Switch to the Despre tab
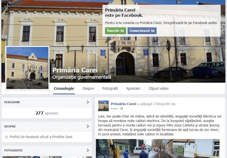 [88, 88]
